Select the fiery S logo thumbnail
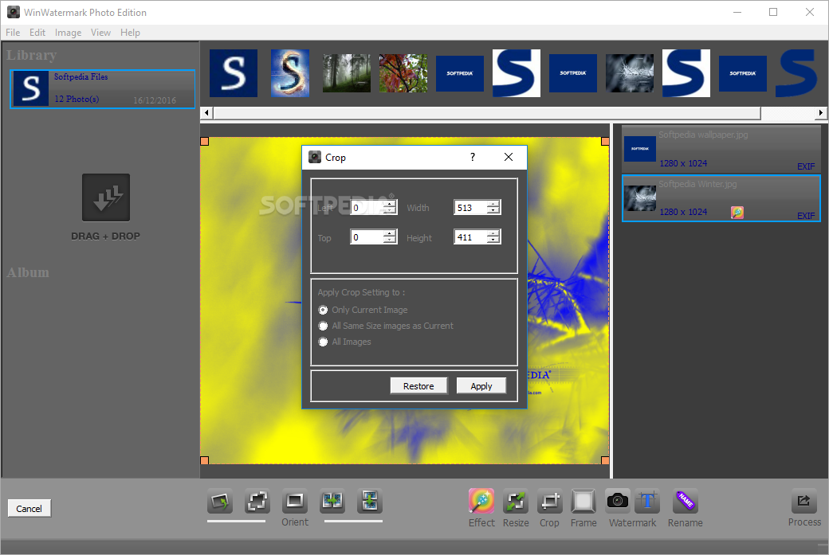Image resolution: width=829 pixels, height=555 pixels. [x=289, y=73]
